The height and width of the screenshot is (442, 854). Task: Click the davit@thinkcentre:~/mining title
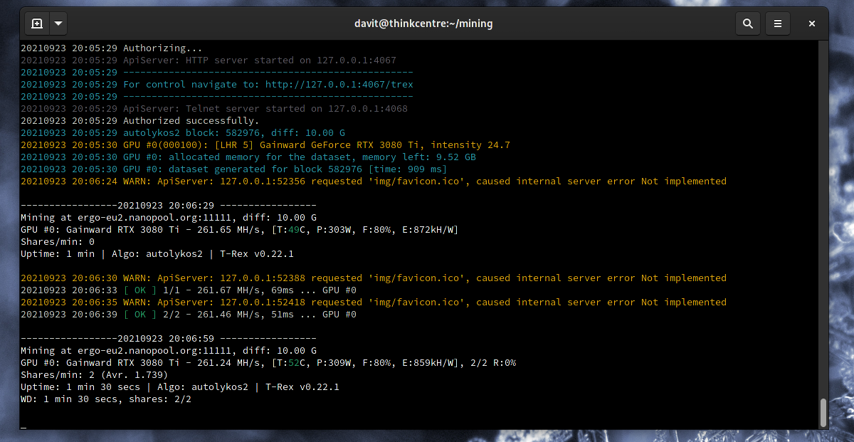[x=423, y=23]
